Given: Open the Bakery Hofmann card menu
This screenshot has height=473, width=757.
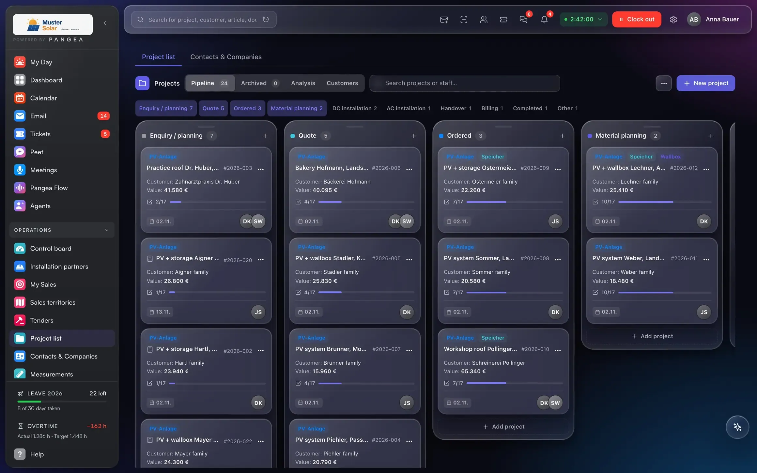Looking at the screenshot, I should click(x=409, y=169).
